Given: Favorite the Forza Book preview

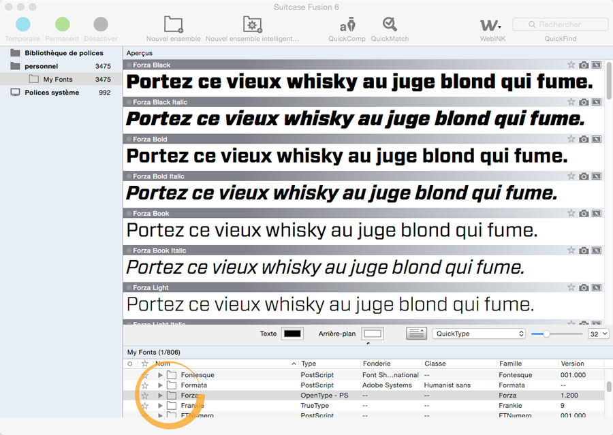Looking at the screenshot, I should [x=571, y=213].
